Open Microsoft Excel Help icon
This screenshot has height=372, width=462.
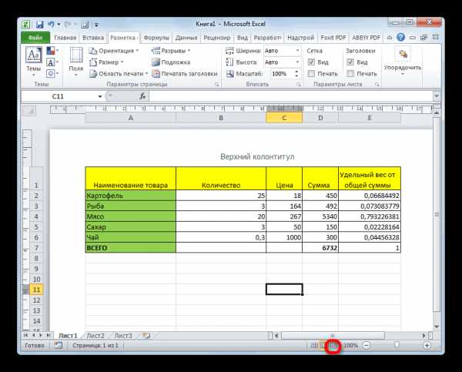click(400, 38)
